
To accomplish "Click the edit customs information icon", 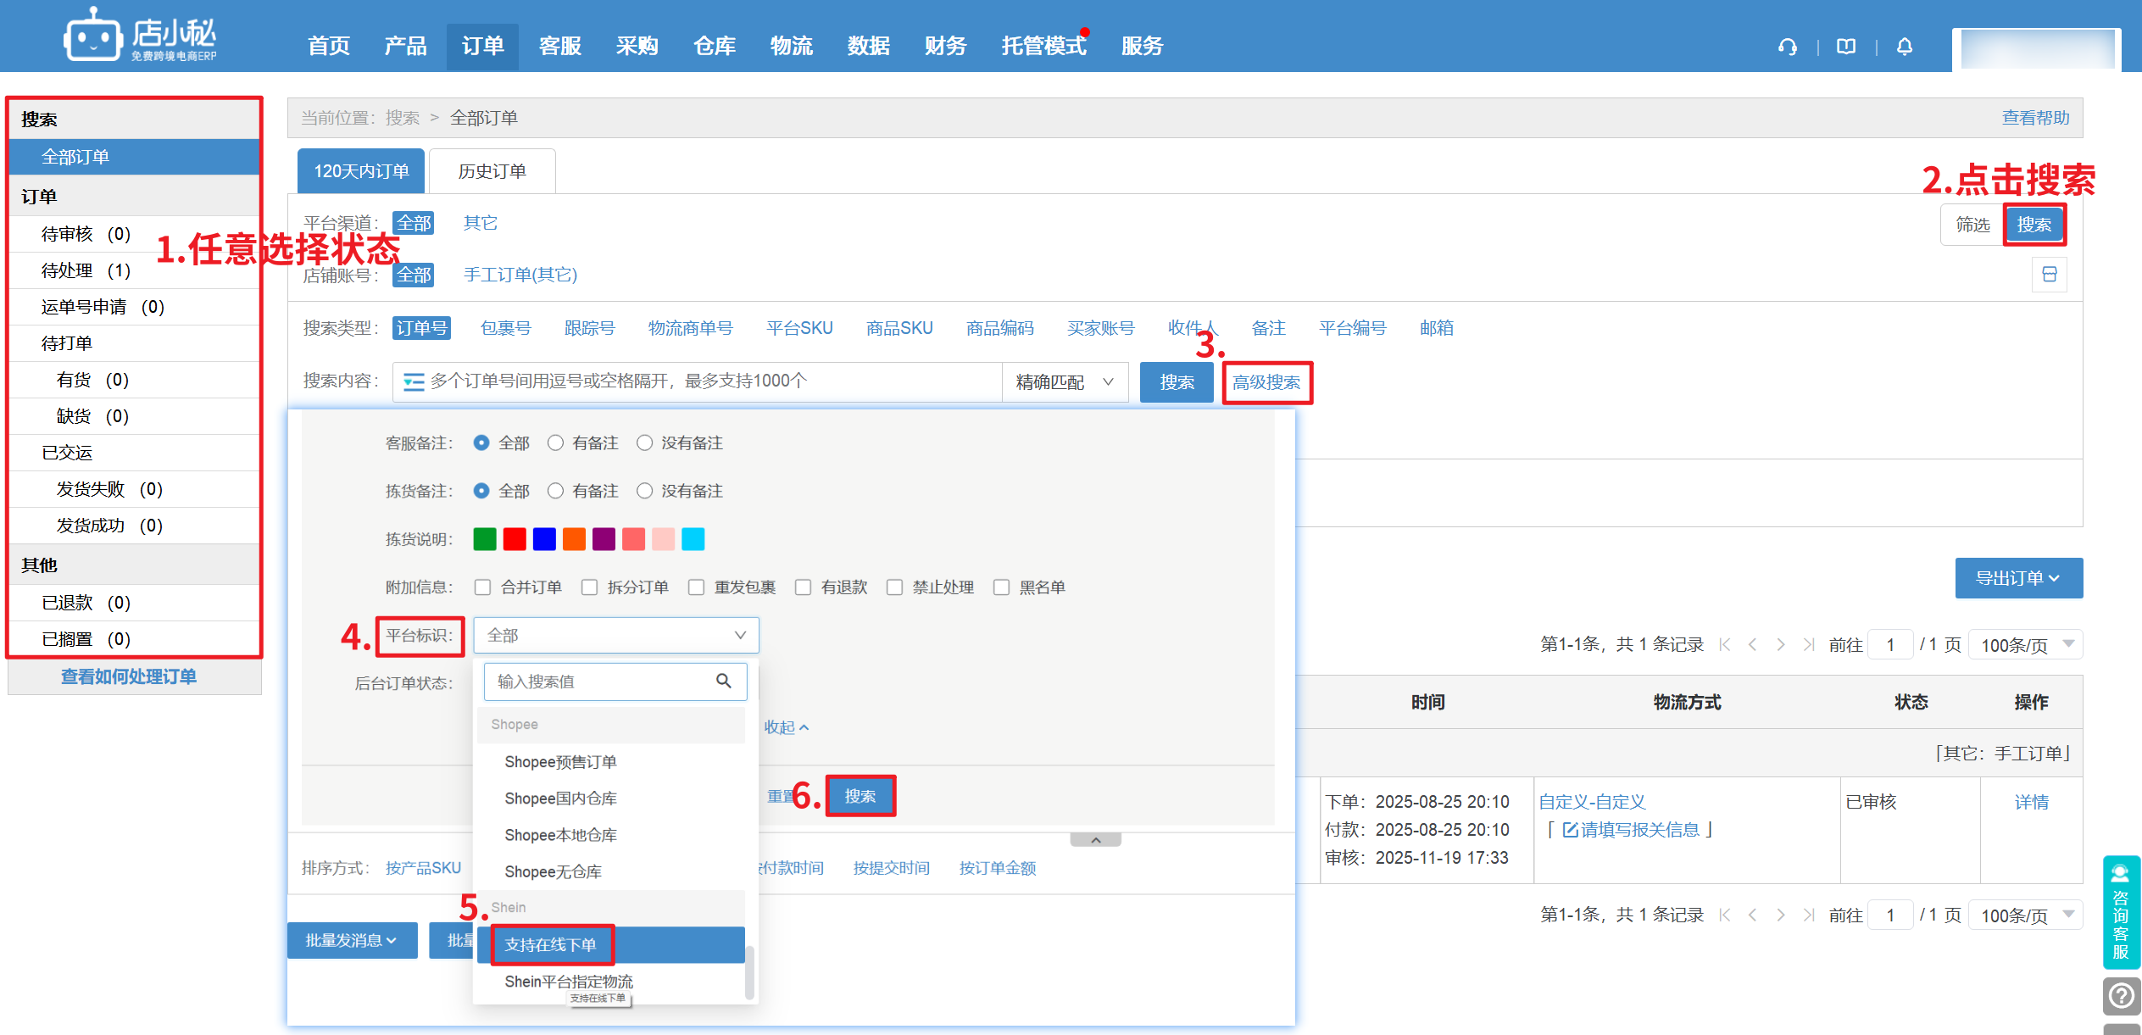I will pyautogui.click(x=1570, y=830).
